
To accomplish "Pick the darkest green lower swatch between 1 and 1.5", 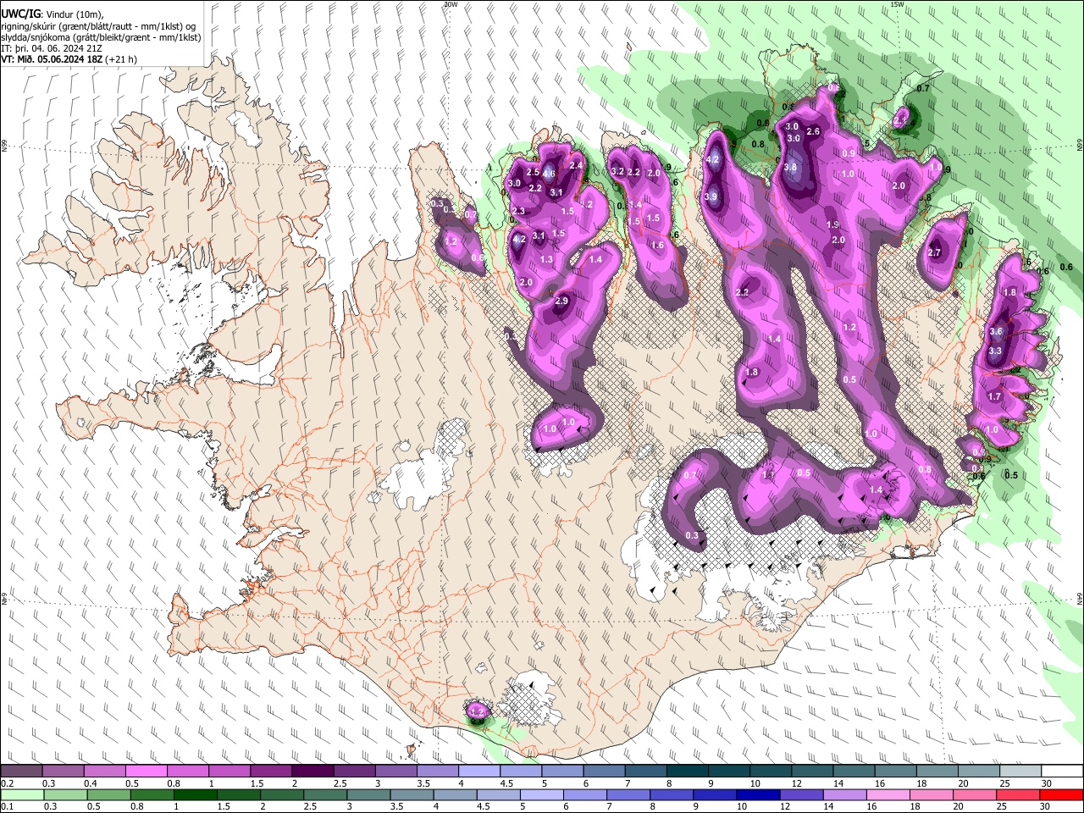I will pos(196,795).
